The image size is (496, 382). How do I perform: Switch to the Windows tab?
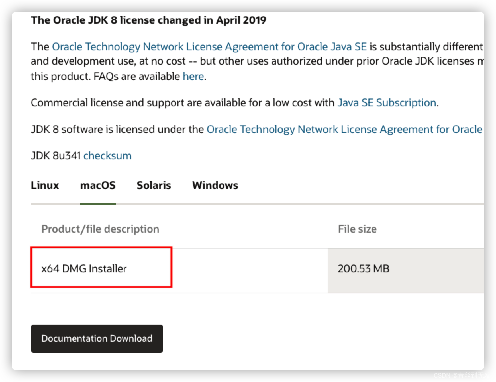(x=215, y=185)
